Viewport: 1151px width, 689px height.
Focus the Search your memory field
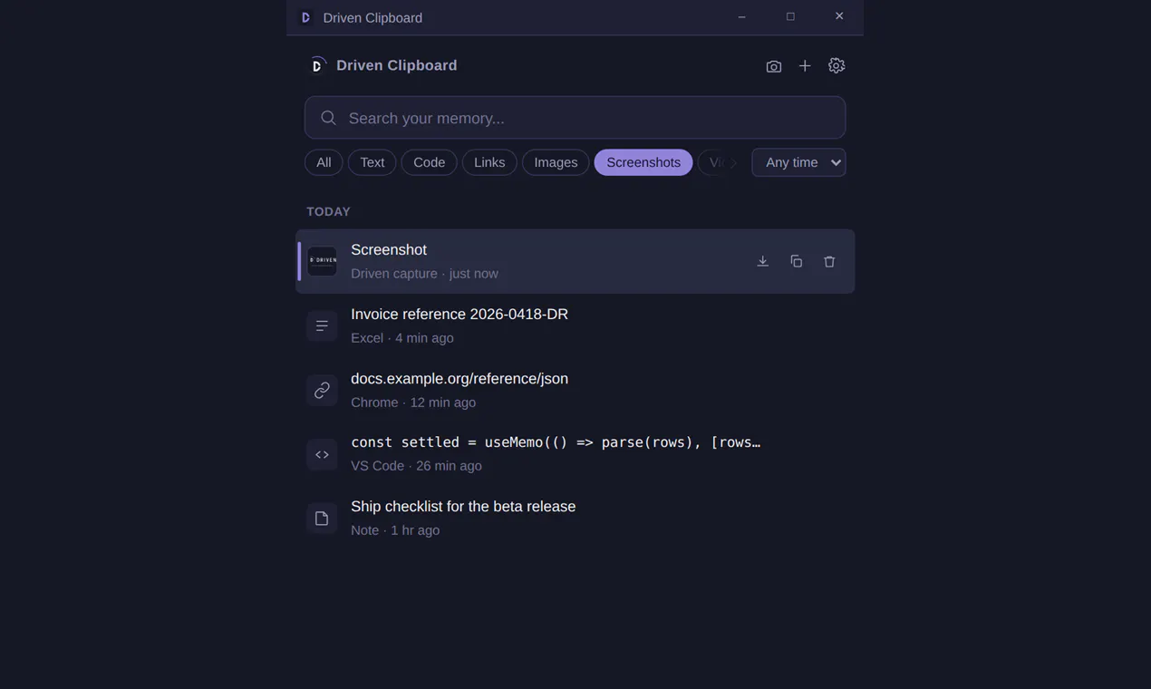(575, 118)
